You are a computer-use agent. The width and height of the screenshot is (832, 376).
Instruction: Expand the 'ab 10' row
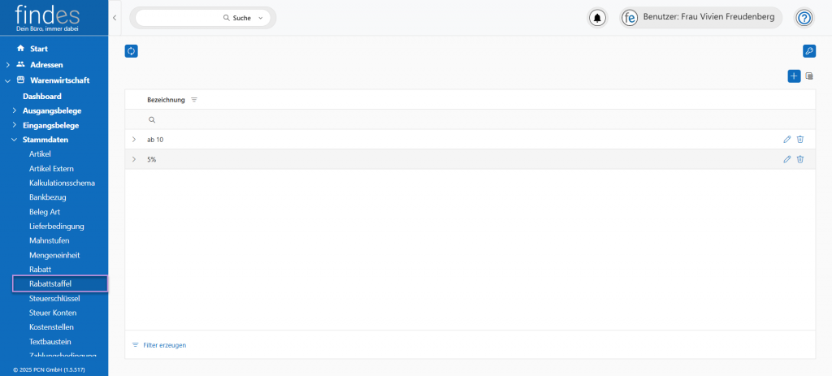[x=134, y=140]
